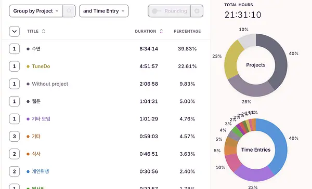Expand the 기타 row showing 3 entries

click(x=15, y=137)
